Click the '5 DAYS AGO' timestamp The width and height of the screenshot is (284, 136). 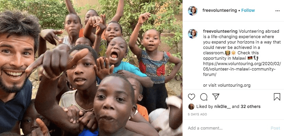pos(197,114)
